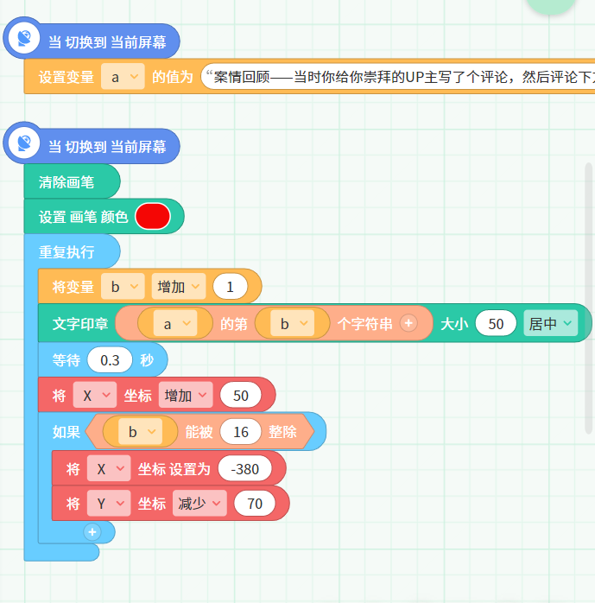Viewport: 595px width, 603px height.
Task: Click the vertical scrollbar on the right
Action: click(x=588, y=298)
